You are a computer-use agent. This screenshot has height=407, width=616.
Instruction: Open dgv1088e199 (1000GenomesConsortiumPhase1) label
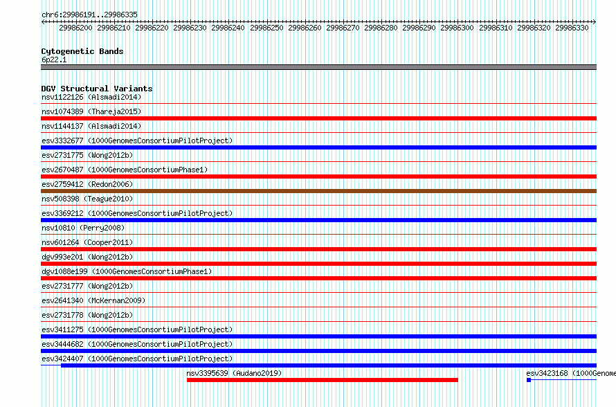127,271
